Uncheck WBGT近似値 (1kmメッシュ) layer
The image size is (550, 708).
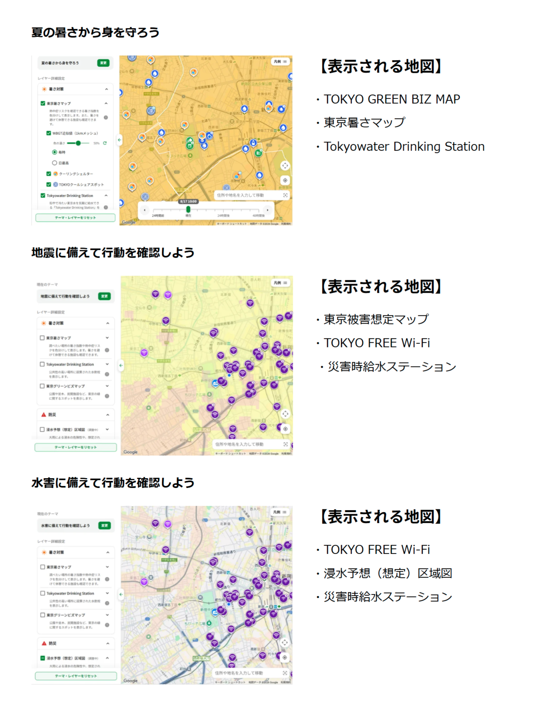49,133
